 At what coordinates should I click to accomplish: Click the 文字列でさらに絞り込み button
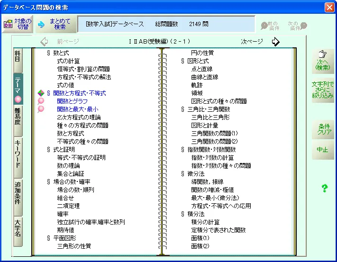coord(323,90)
